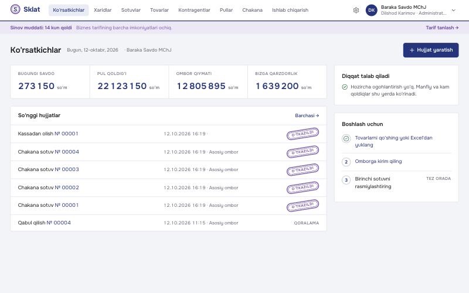
Task: Expand the account dropdown chevron
Action: (x=453, y=10)
